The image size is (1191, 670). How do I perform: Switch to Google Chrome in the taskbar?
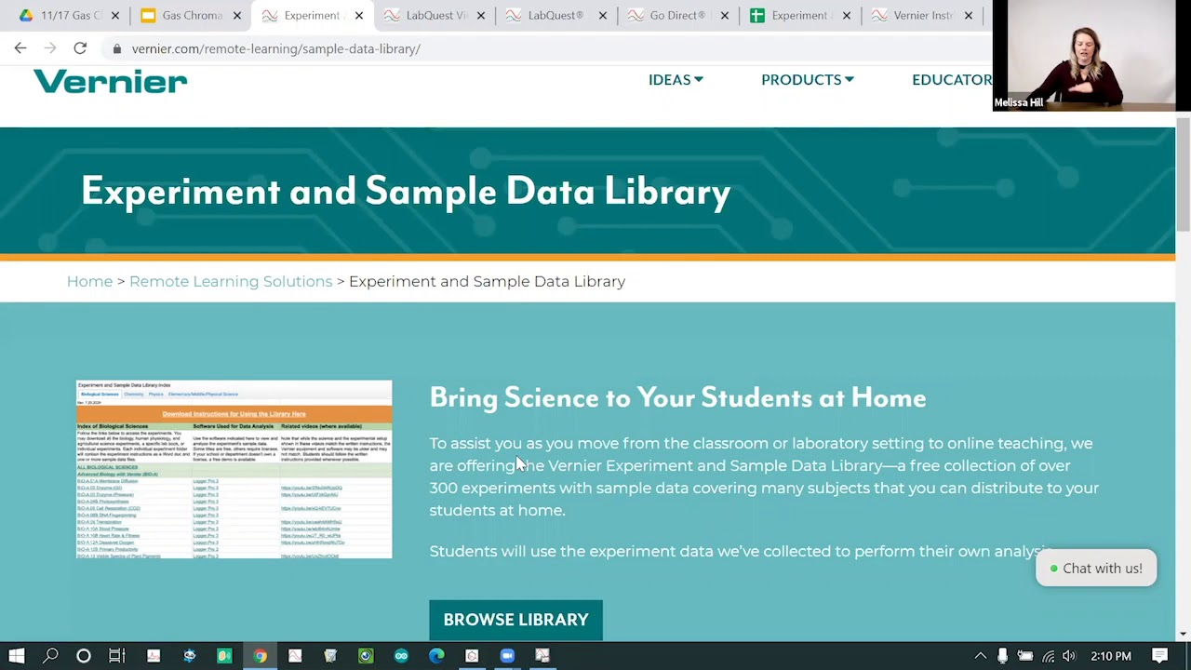pos(260,656)
